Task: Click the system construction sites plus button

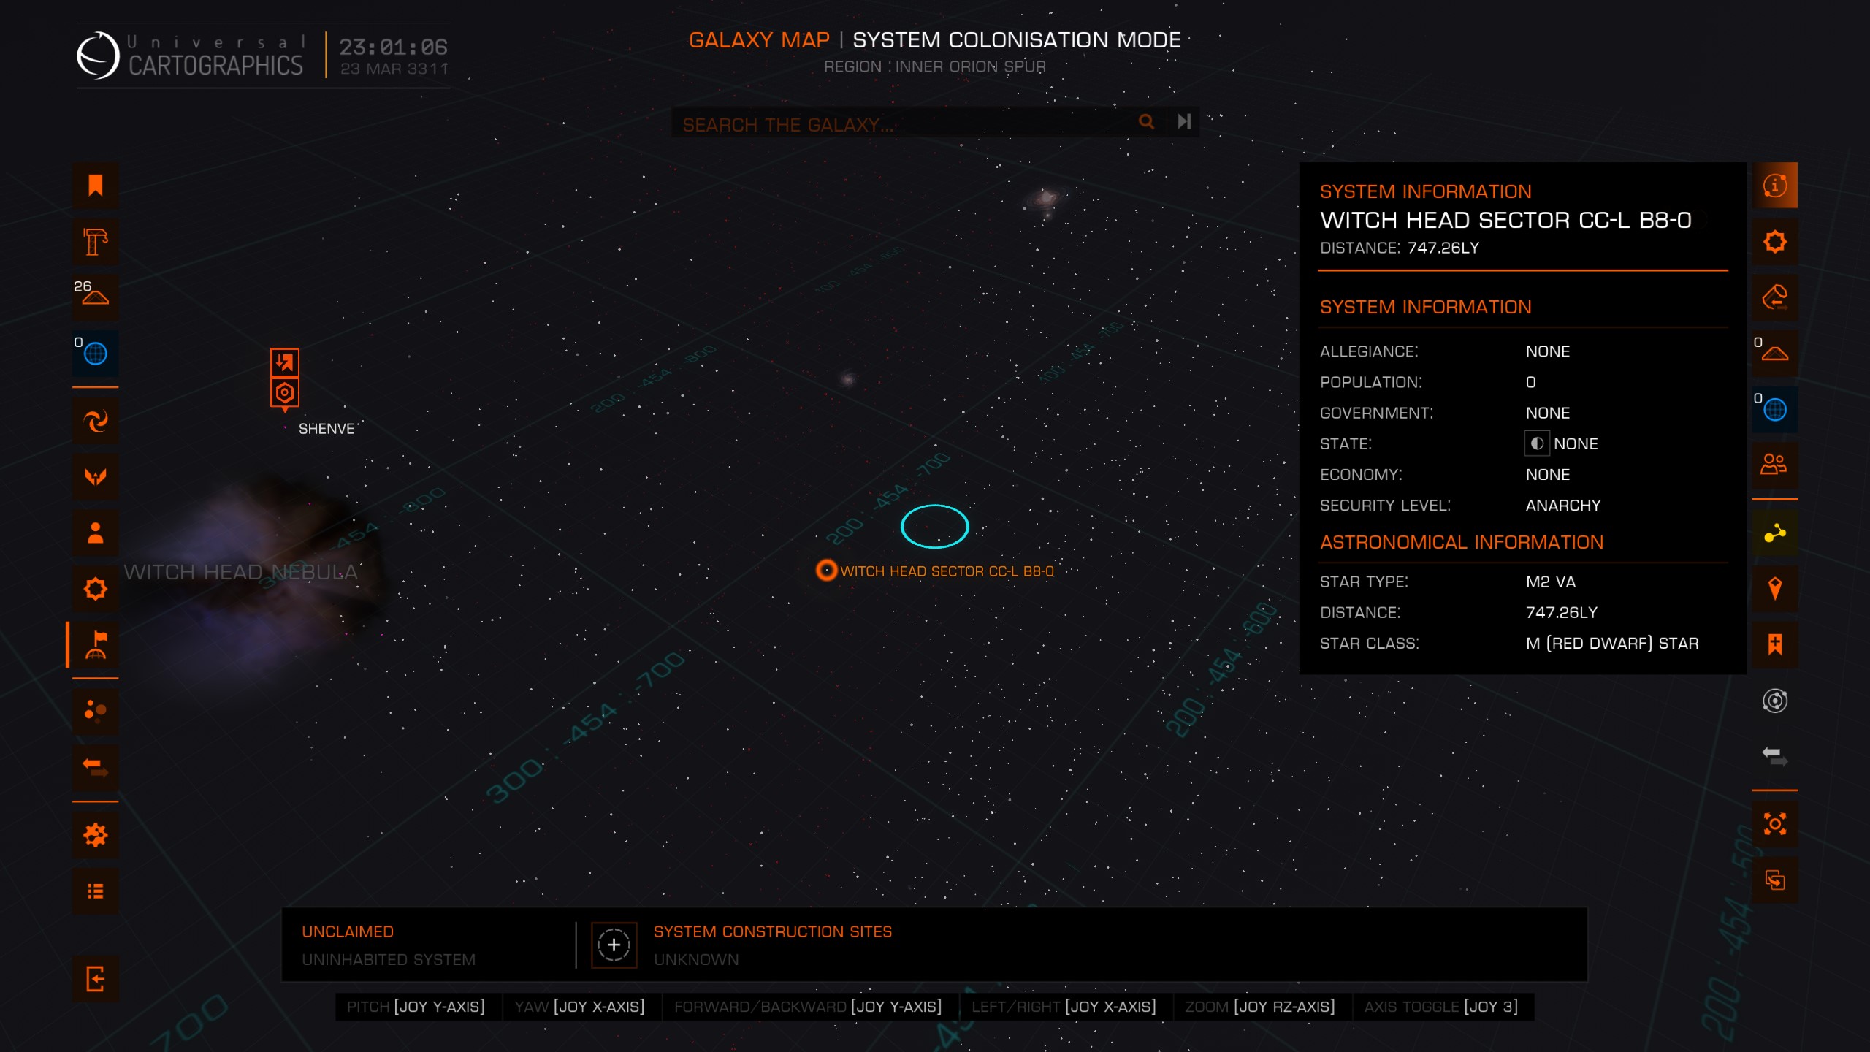Action: [614, 945]
